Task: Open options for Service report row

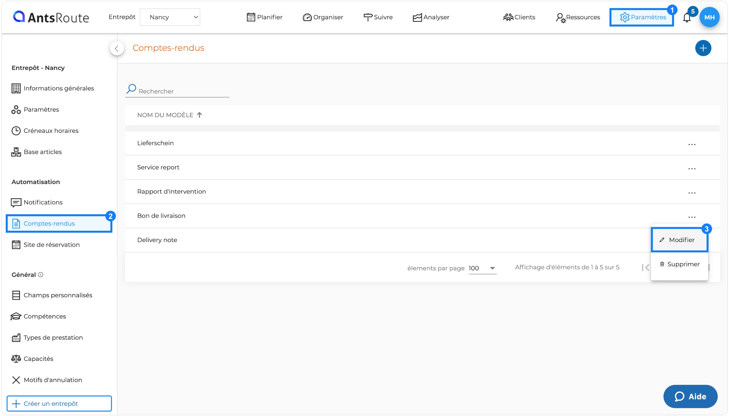Action: coord(692,168)
